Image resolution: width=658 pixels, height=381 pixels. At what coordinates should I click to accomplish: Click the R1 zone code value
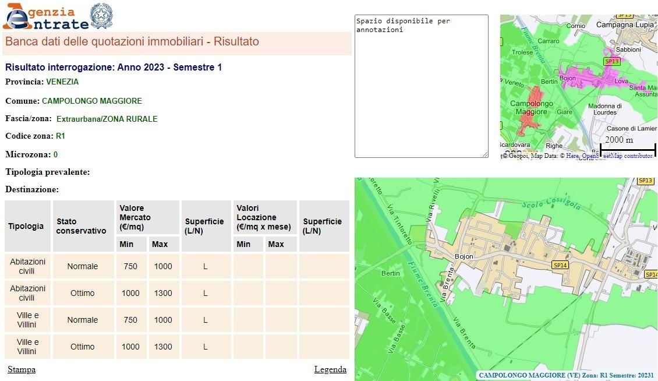pos(61,136)
